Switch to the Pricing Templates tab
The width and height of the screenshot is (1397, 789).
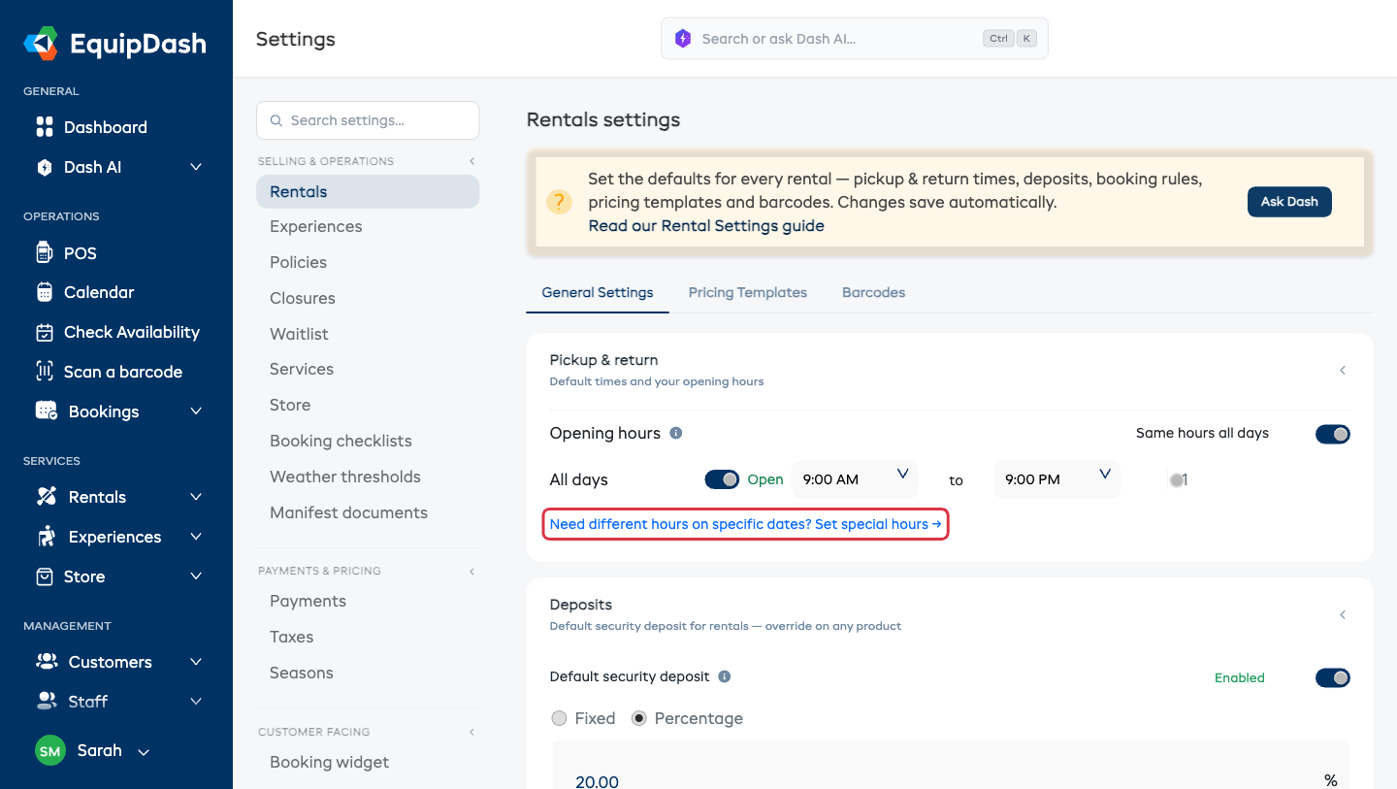tap(748, 292)
